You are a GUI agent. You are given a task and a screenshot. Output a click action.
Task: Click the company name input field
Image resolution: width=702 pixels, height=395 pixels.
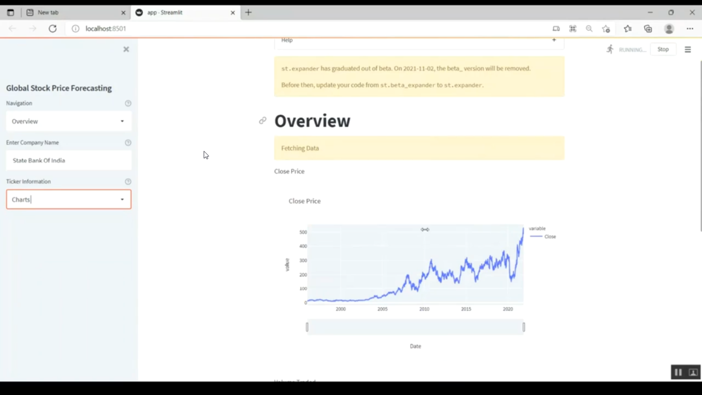(69, 161)
